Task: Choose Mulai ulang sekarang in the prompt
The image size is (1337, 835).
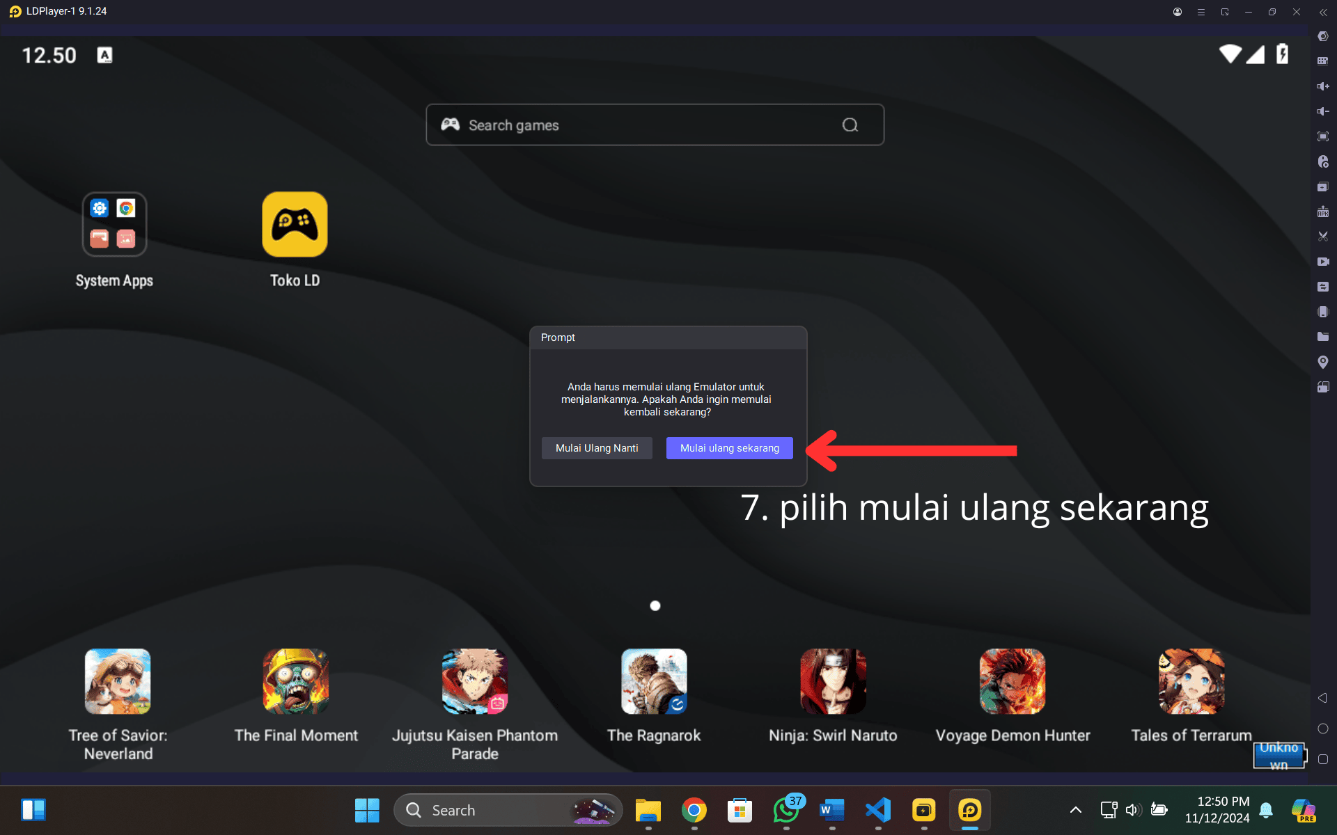Action: 729,447
